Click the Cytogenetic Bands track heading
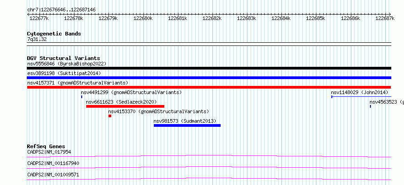 click(x=54, y=34)
